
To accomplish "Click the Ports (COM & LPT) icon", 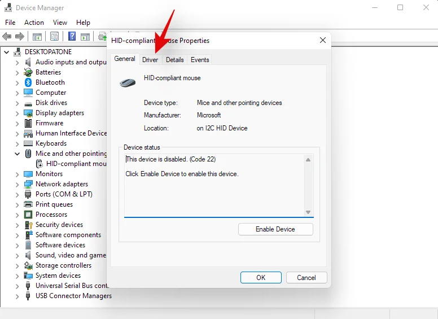I will [x=28, y=194].
